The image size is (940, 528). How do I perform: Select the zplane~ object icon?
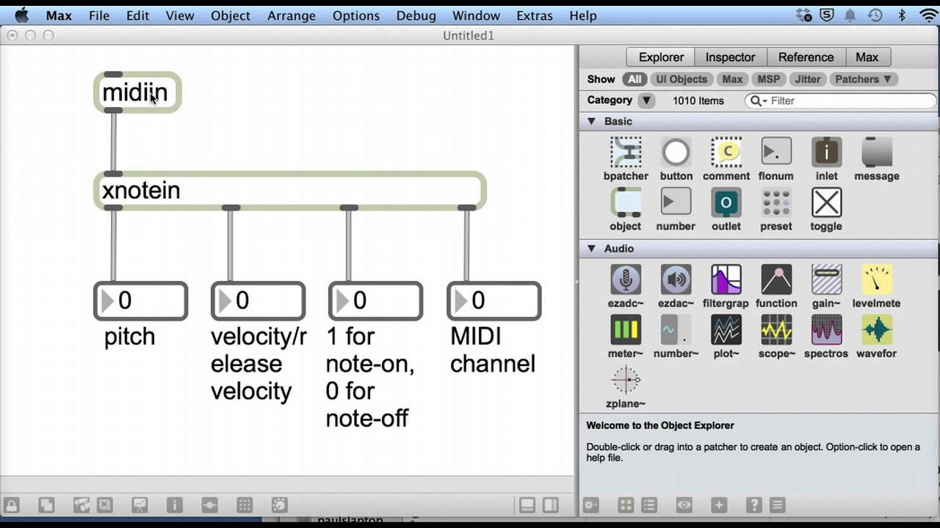[x=626, y=380]
